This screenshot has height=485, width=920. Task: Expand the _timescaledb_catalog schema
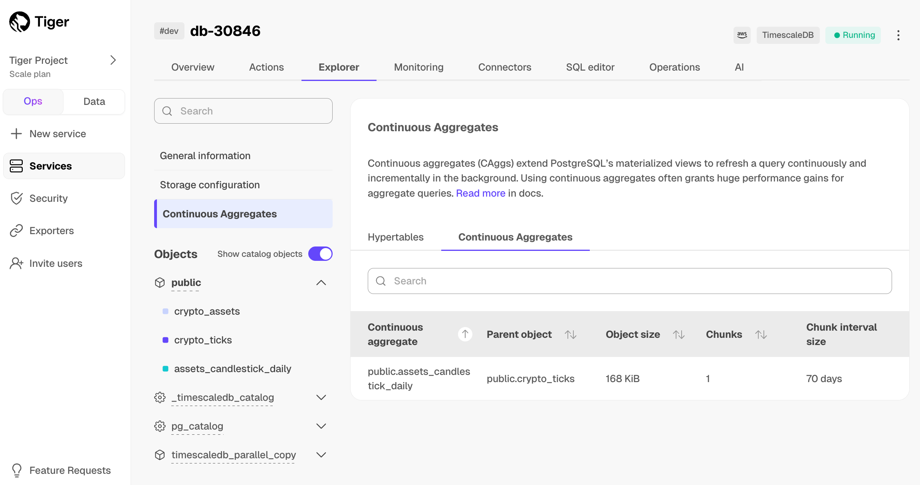click(x=321, y=398)
